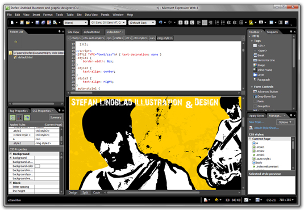Select the Center alignment toolbar icon

(205, 23)
